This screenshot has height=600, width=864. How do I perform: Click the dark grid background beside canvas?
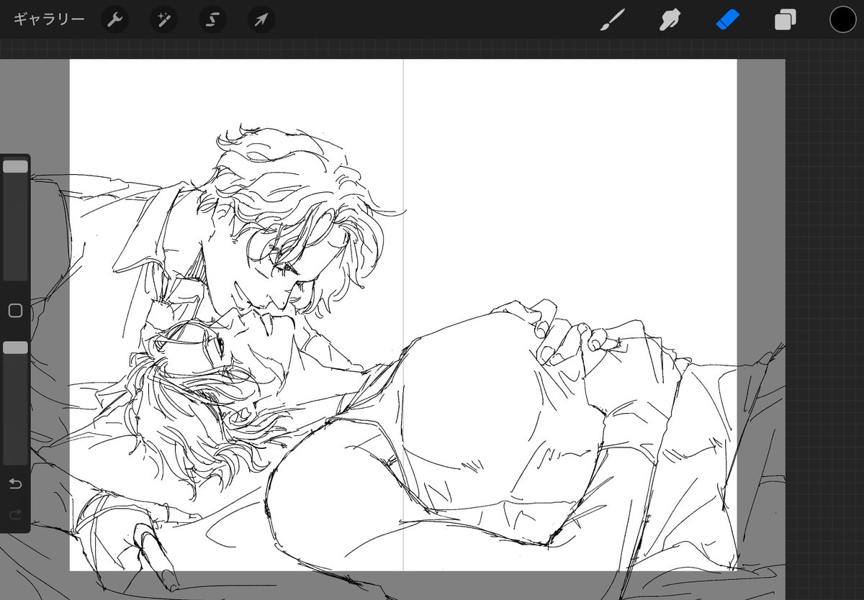(x=824, y=216)
